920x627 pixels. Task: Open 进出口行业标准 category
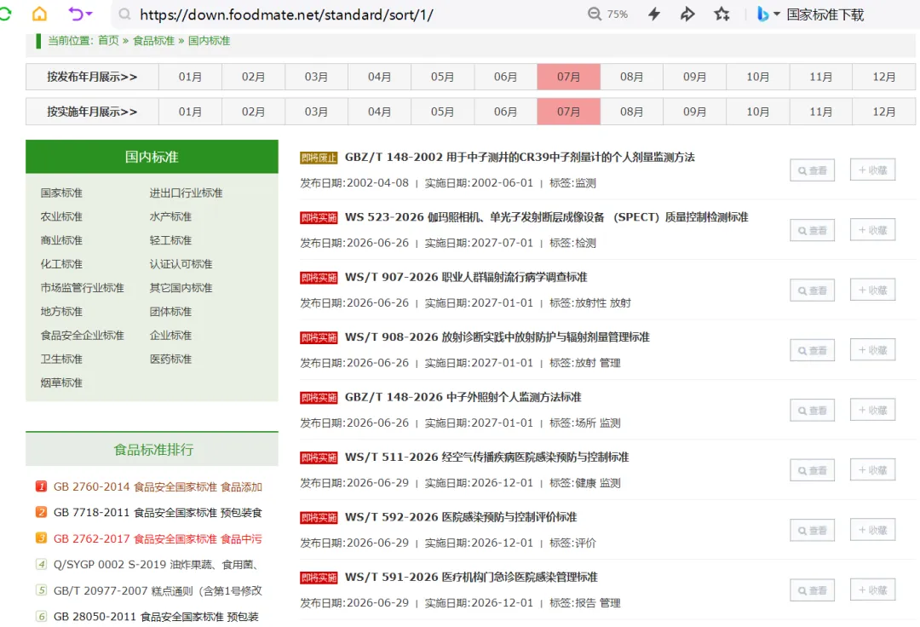point(186,193)
